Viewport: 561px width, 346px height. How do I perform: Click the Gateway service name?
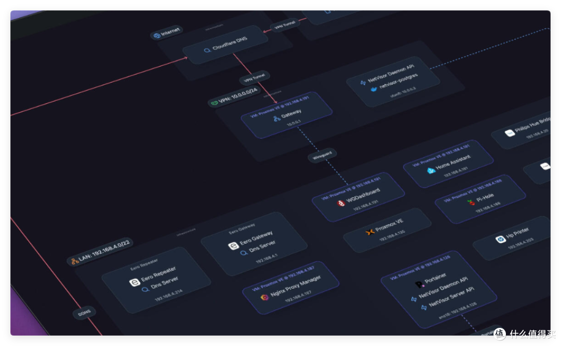[291, 113]
